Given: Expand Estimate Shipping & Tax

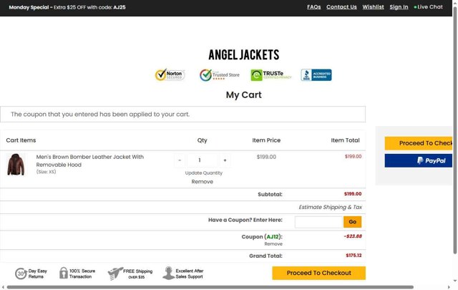Looking at the screenshot, I should click(330, 207).
